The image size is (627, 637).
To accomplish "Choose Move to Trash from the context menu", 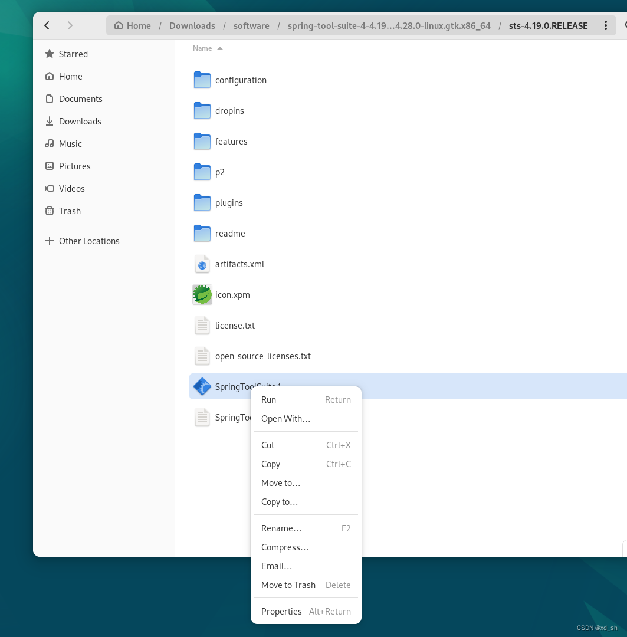I will [306, 585].
